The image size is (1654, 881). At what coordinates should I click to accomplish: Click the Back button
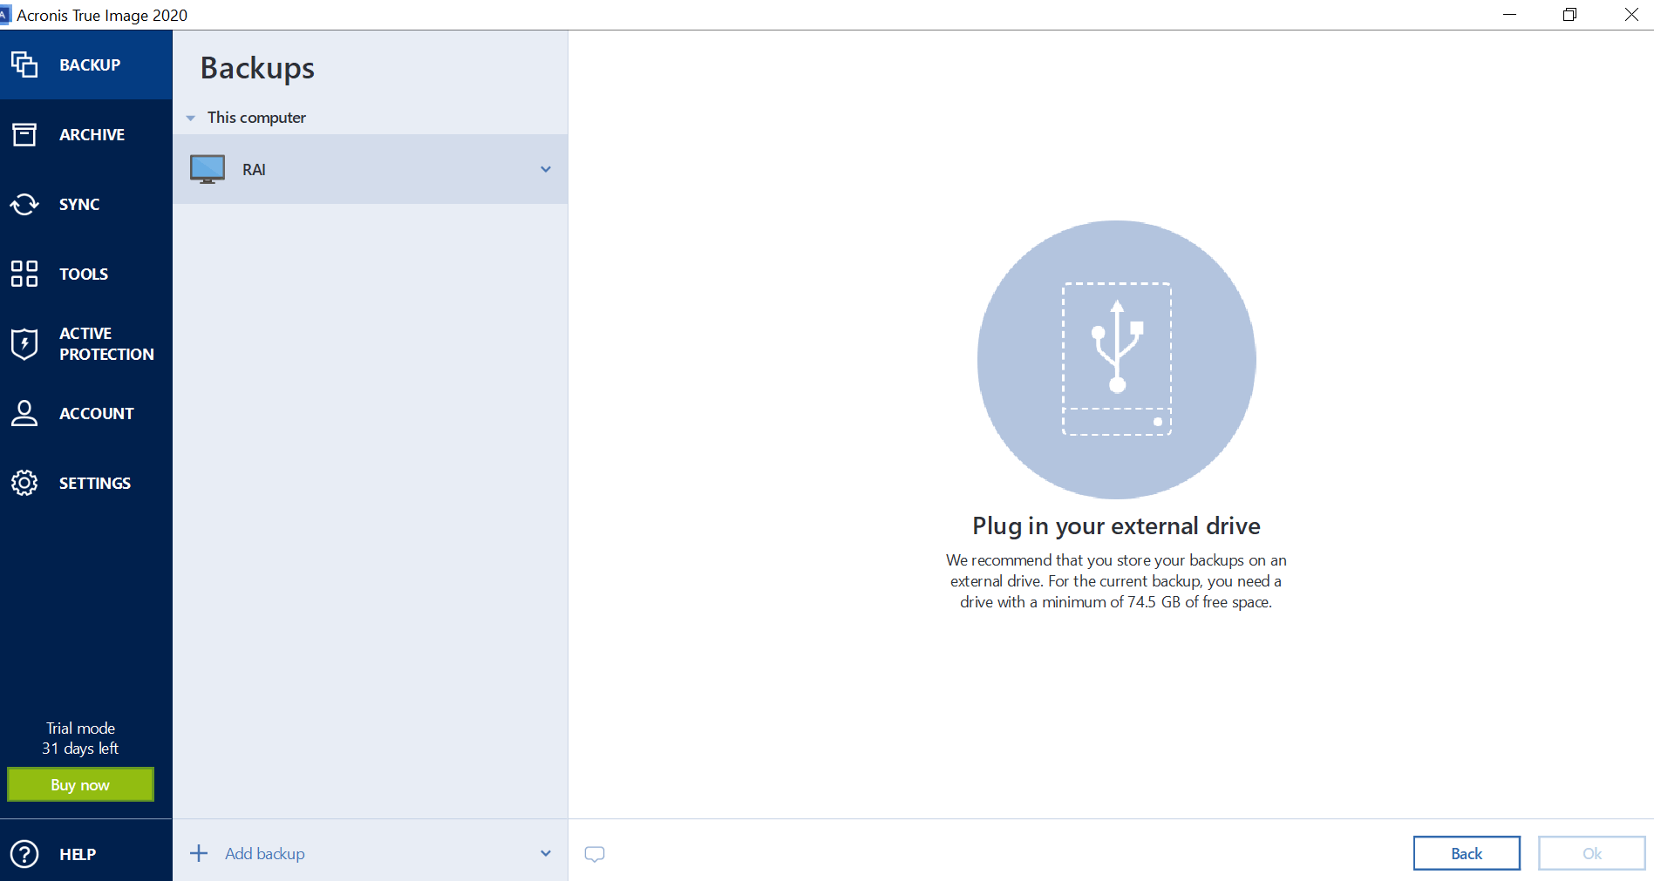point(1467,853)
